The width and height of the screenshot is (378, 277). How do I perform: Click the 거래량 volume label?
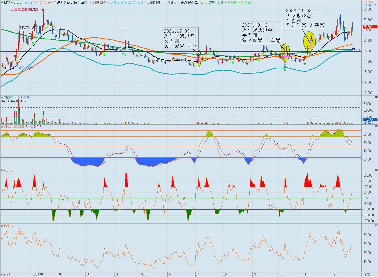(x=8, y=98)
